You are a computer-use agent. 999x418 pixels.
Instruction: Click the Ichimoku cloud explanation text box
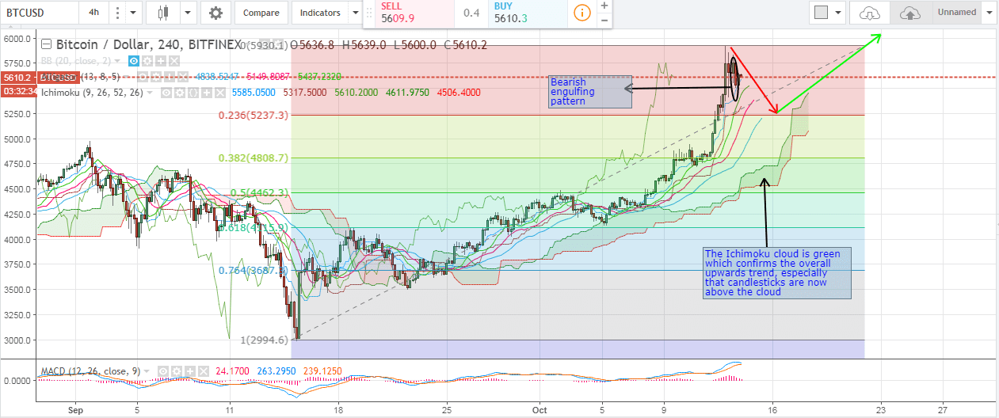click(x=777, y=272)
